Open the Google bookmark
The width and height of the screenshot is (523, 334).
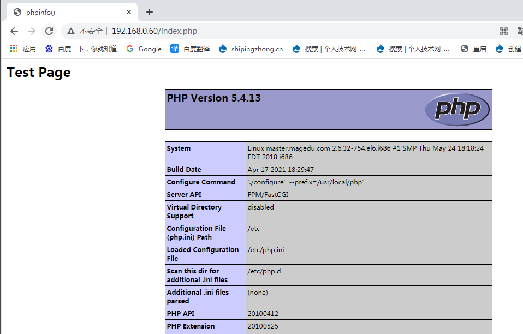(x=144, y=49)
